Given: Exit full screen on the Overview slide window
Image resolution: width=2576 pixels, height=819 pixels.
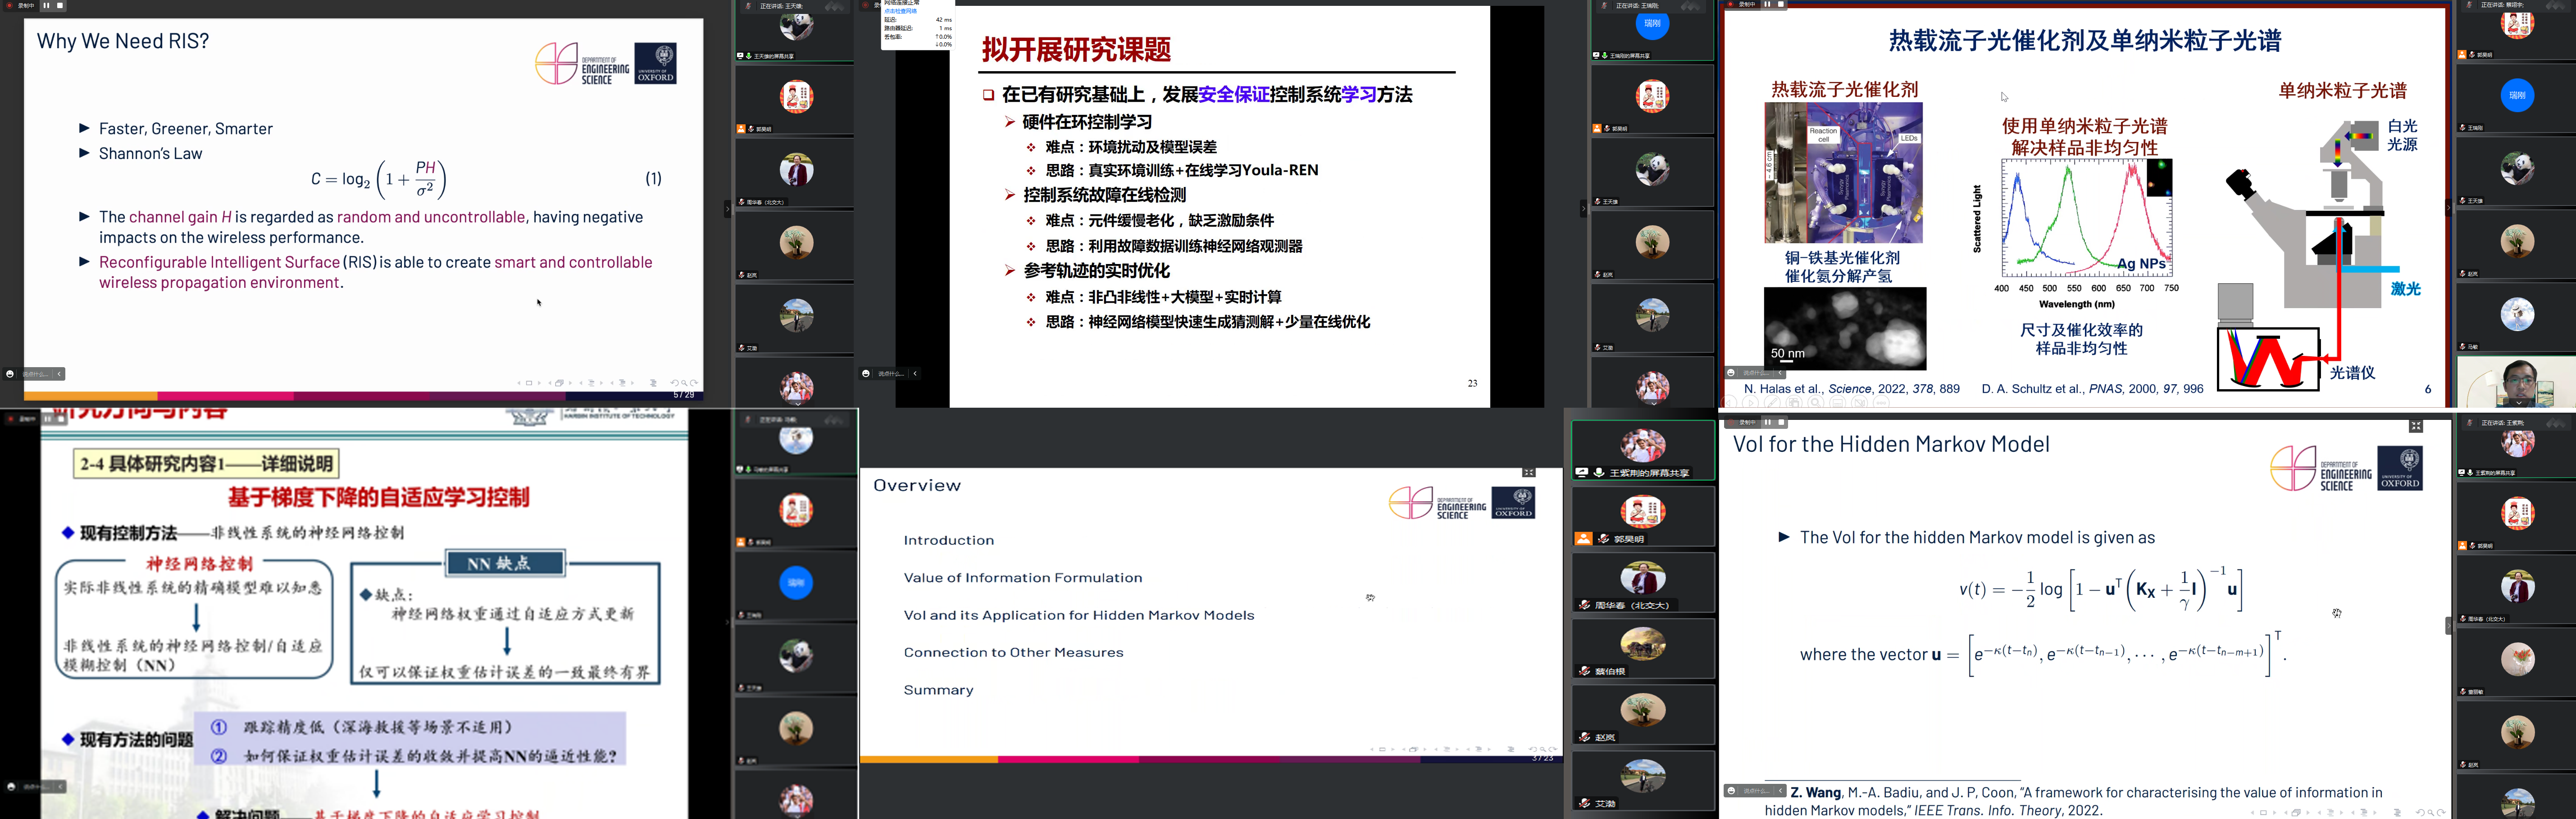Looking at the screenshot, I should pyautogui.click(x=1528, y=472).
